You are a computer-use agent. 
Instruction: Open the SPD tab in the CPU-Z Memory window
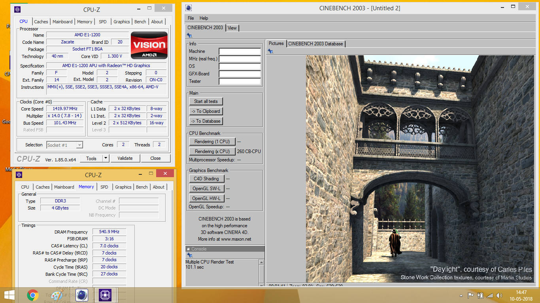tap(104, 187)
